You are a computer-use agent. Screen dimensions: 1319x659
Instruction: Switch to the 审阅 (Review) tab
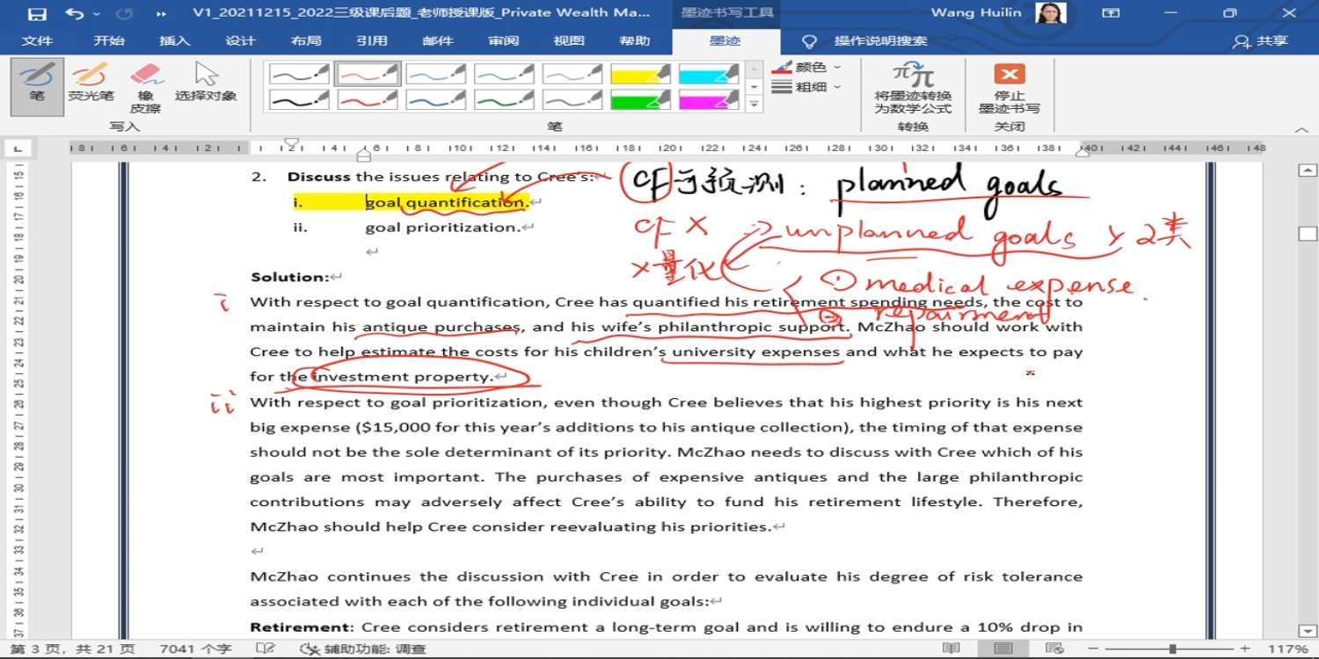pyautogui.click(x=504, y=41)
